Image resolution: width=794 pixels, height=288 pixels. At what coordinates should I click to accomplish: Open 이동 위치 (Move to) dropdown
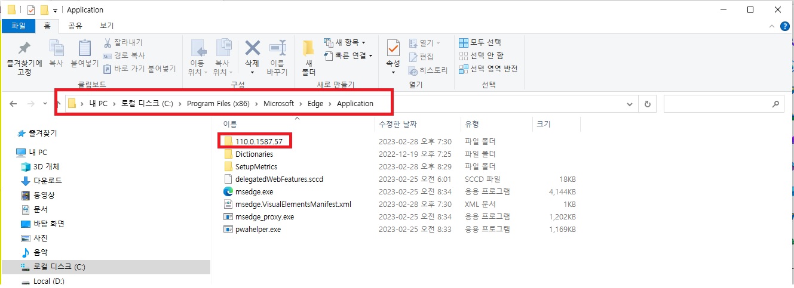[197, 58]
